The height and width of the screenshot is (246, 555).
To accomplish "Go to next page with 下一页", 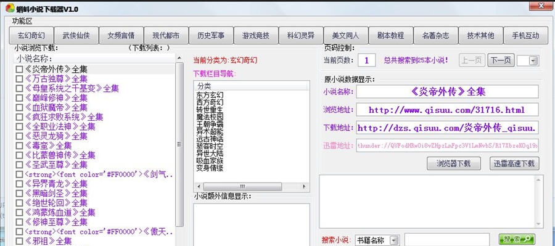I will pos(501,60).
